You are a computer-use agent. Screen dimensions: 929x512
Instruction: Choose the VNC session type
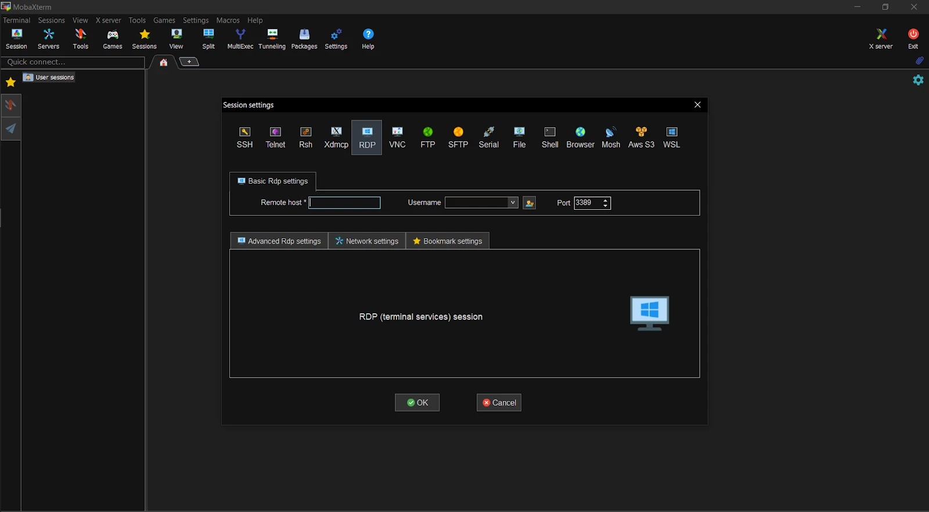click(x=397, y=137)
